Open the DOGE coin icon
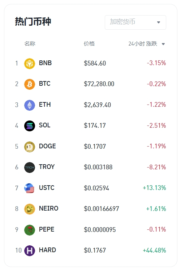Viewport: 181px width, 271px height. (30, 147)
